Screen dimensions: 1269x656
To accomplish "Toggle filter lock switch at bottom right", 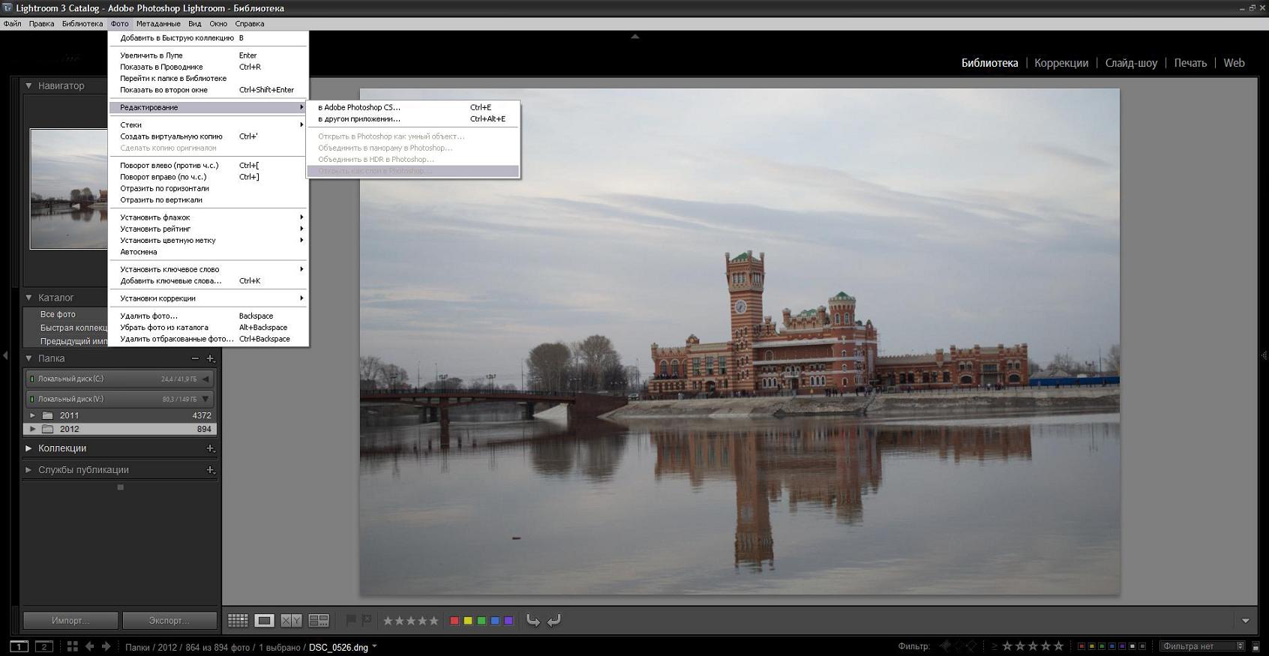I will (x=1255, y=646).
